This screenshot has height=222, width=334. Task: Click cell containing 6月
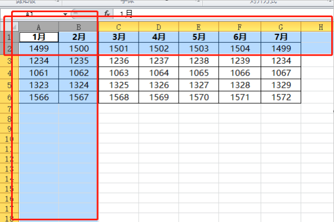coord(239,37)
